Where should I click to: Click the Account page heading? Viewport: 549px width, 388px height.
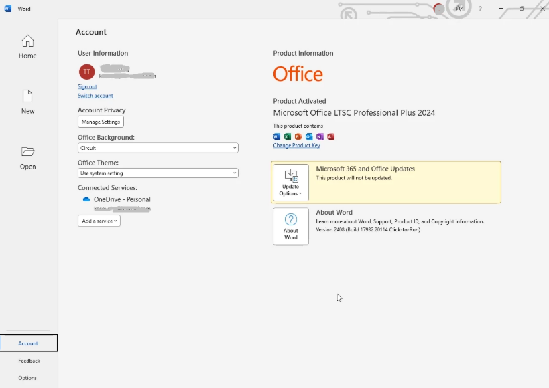pos(91,32)
